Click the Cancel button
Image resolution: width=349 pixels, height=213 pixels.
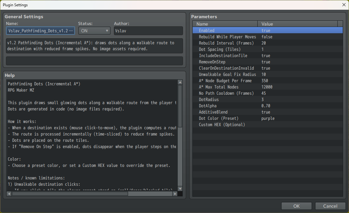[330, 206]
